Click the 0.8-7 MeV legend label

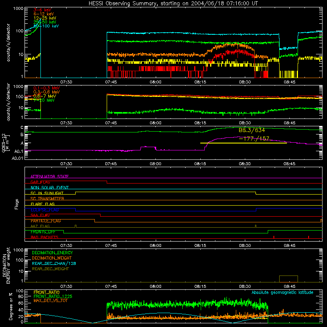click(x=45, y=96)
